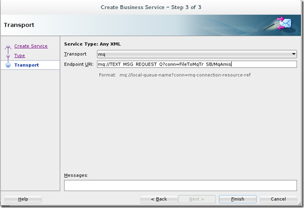
Task: Cancel the Create Business Service wizard
Action: [278, 199]
